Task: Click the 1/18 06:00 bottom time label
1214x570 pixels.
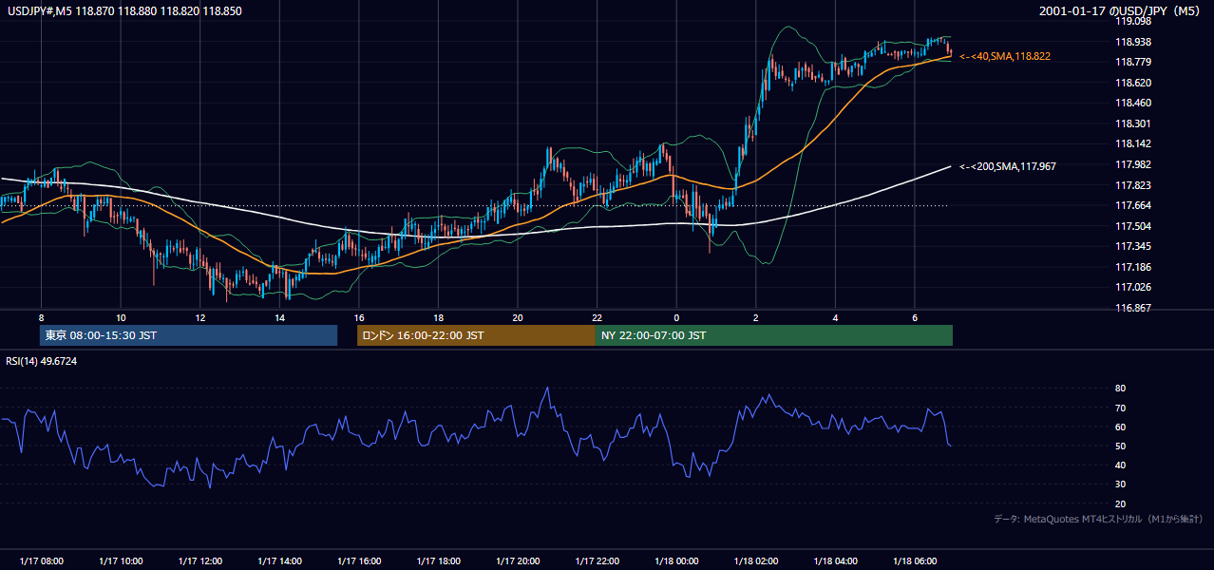Action: [x=914, y=561]
